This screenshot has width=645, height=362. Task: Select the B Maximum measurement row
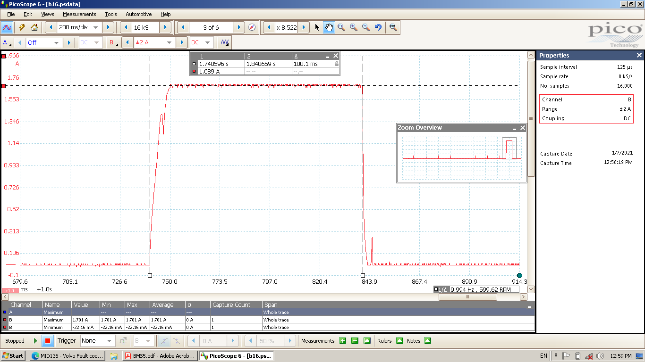(x=268, y=320)
